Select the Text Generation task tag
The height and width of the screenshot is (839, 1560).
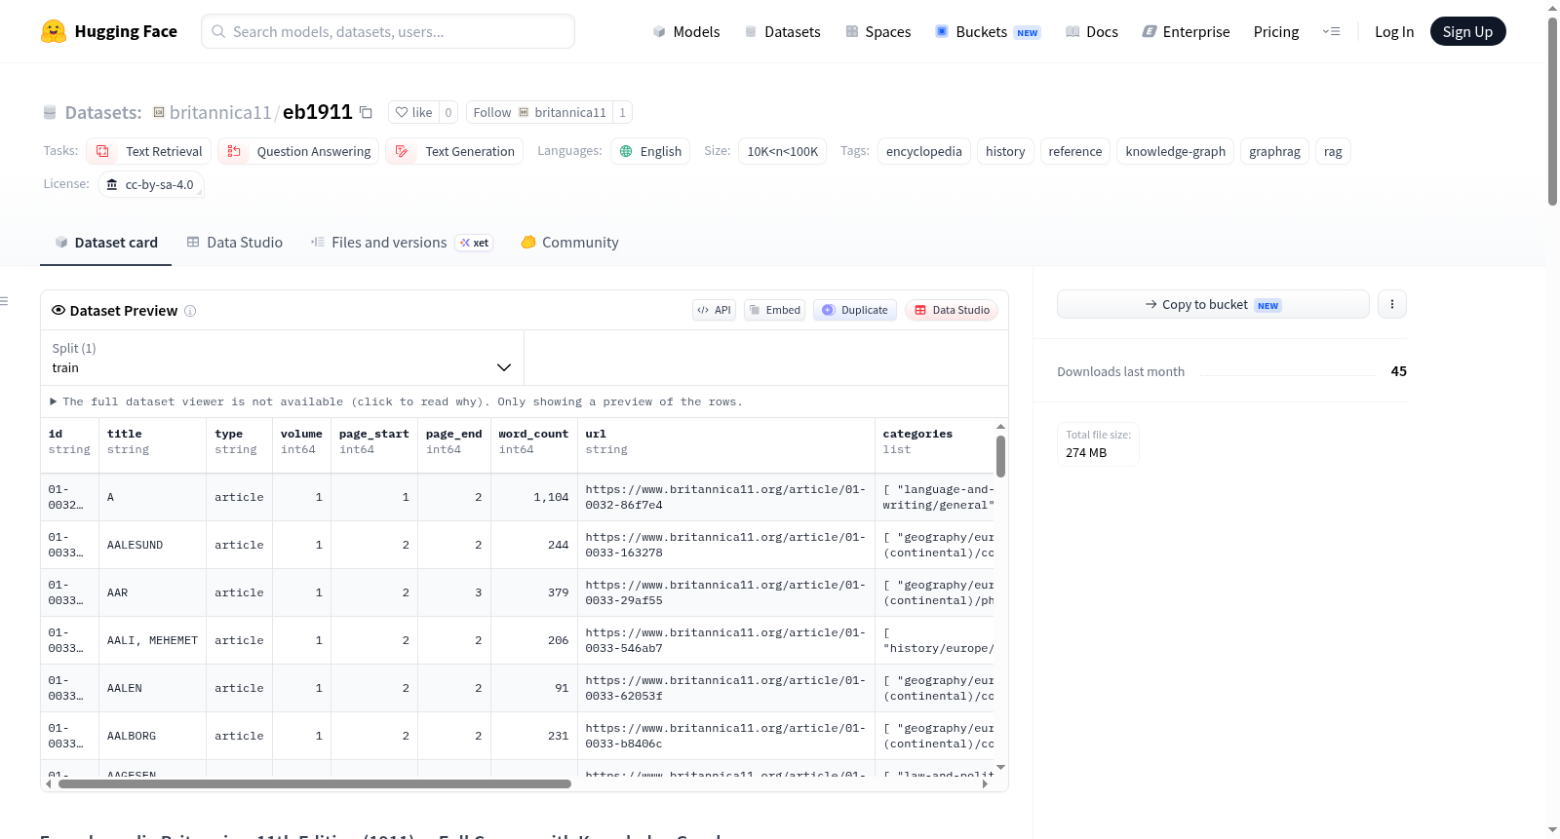454,151
